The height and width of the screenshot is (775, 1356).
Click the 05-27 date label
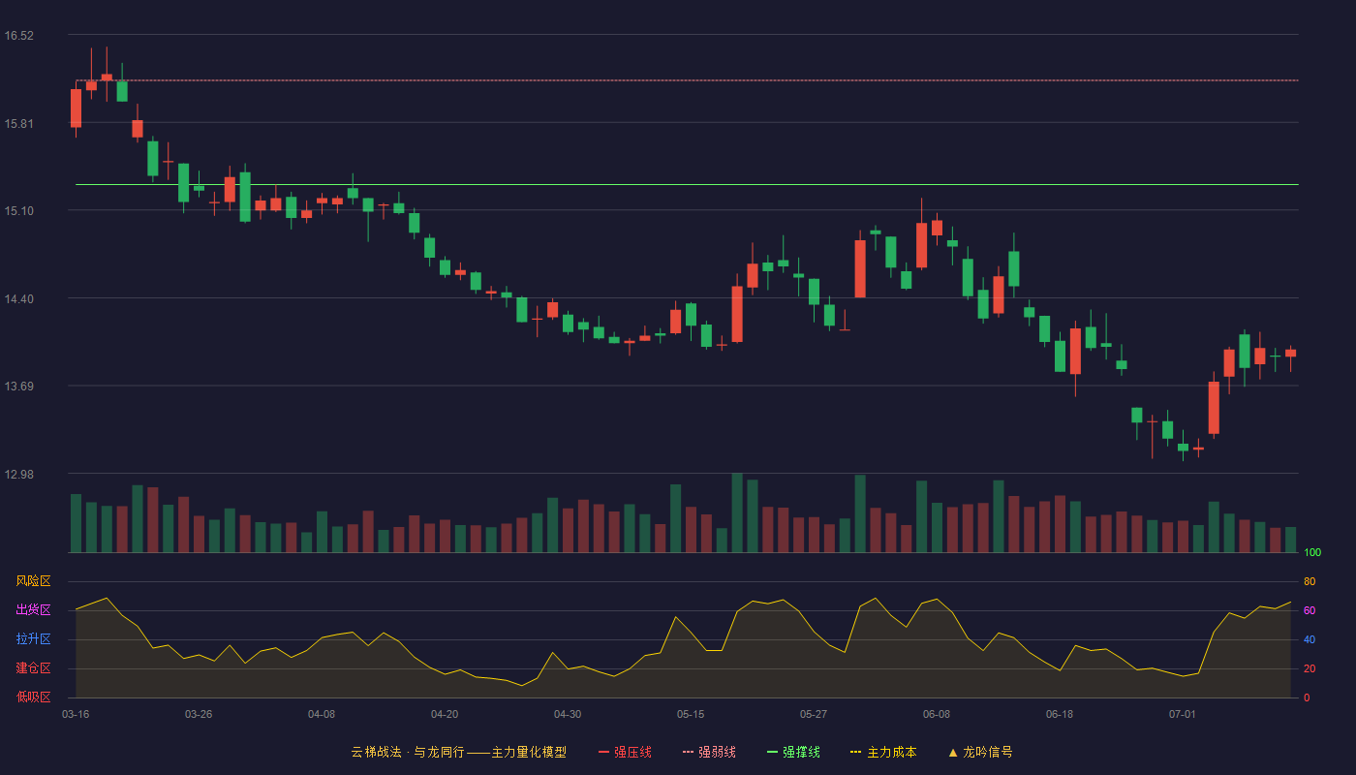coord(814,714)
